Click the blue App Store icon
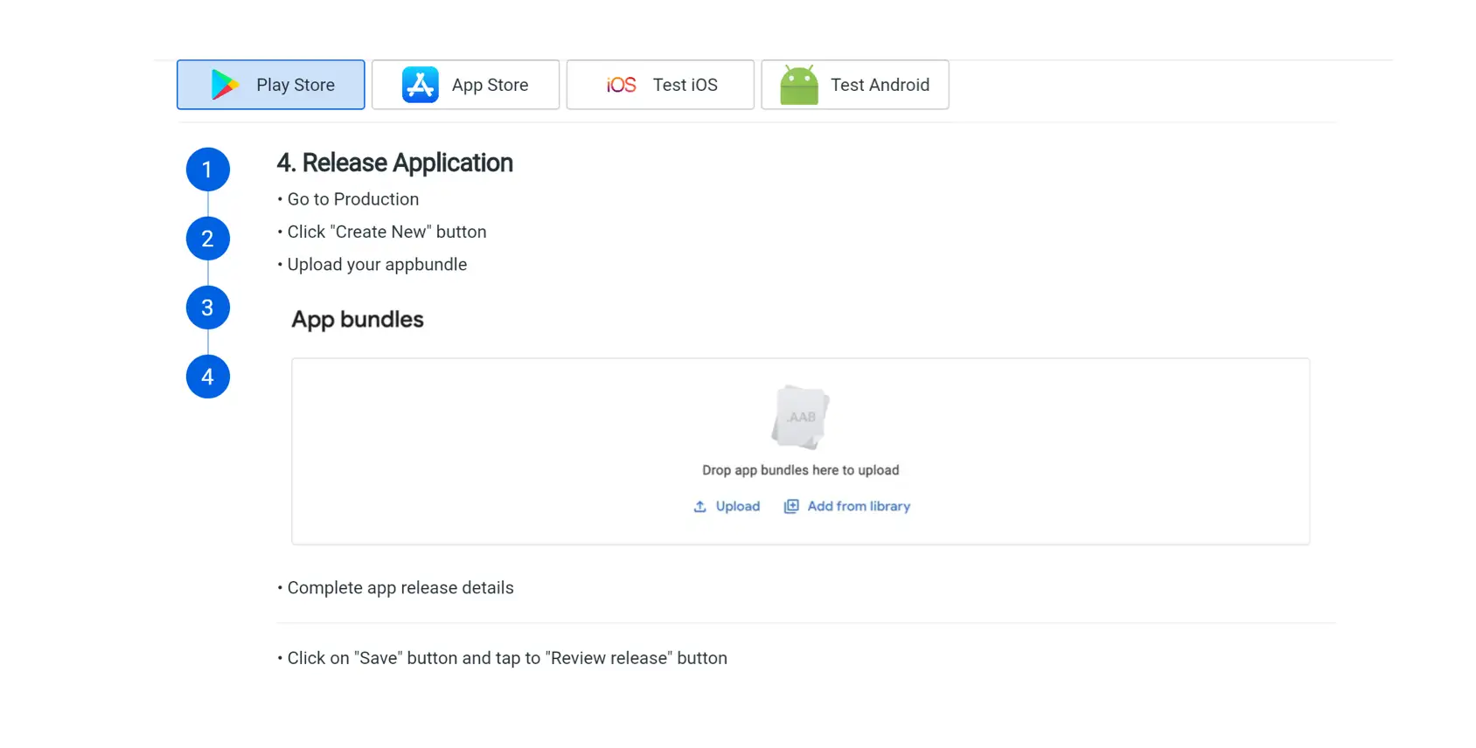This screenshot has width=1476, height=748. 420,85
